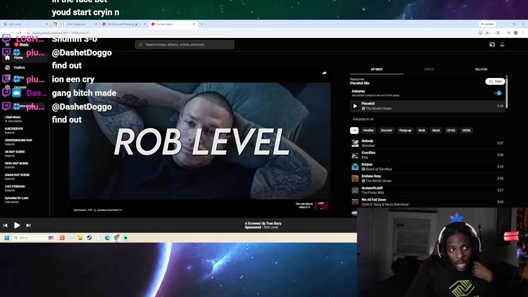Switch to the Discord browser tab

coord(124,24)
